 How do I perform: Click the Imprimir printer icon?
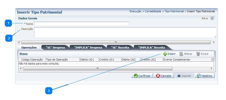179,76
